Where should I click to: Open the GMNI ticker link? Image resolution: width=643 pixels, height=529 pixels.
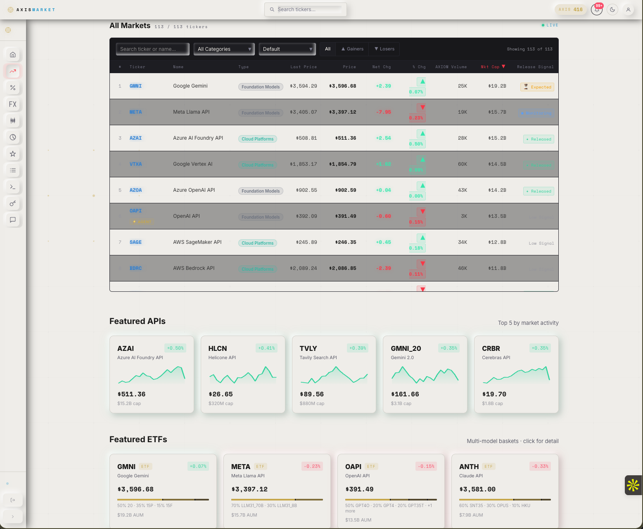(x=135, y=86)
